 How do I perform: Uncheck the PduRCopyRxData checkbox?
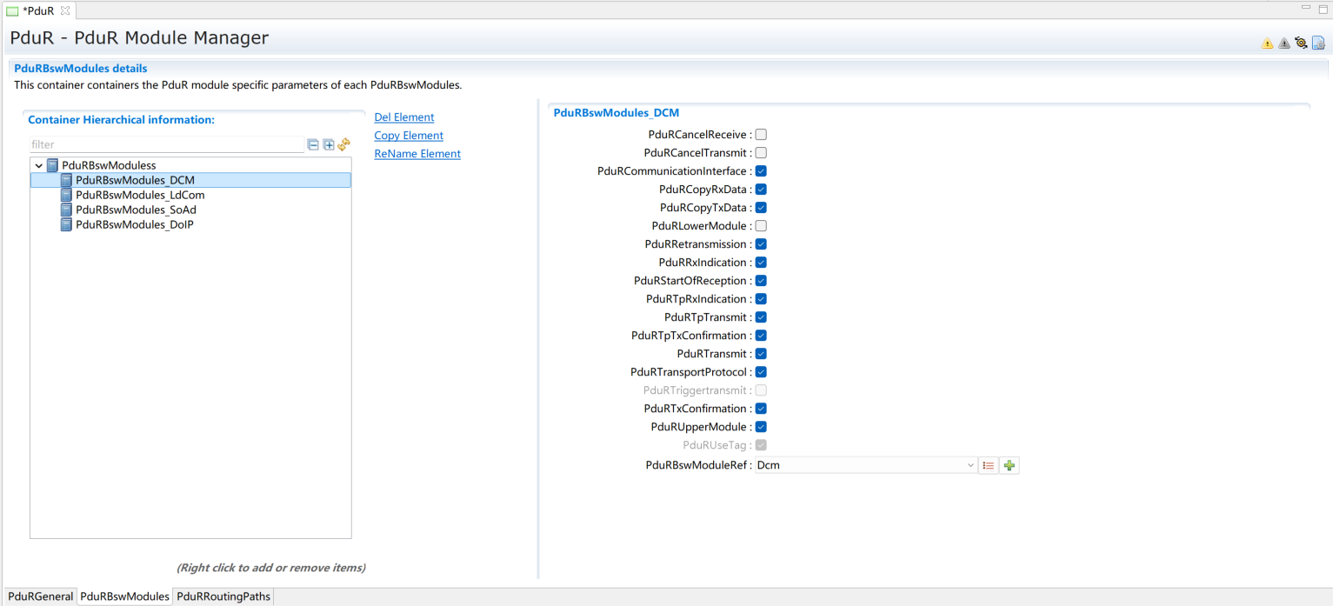pos(761,190)
